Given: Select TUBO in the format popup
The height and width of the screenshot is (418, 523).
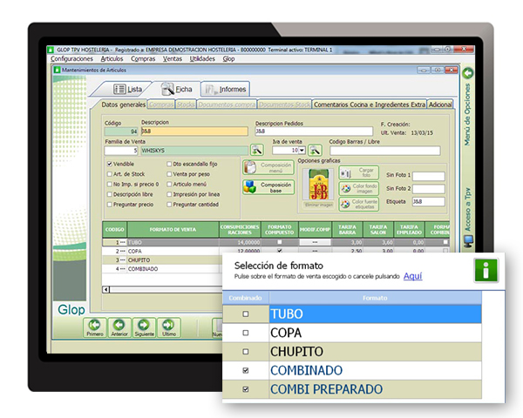Looking at the screenshot, I should (375, 314).
